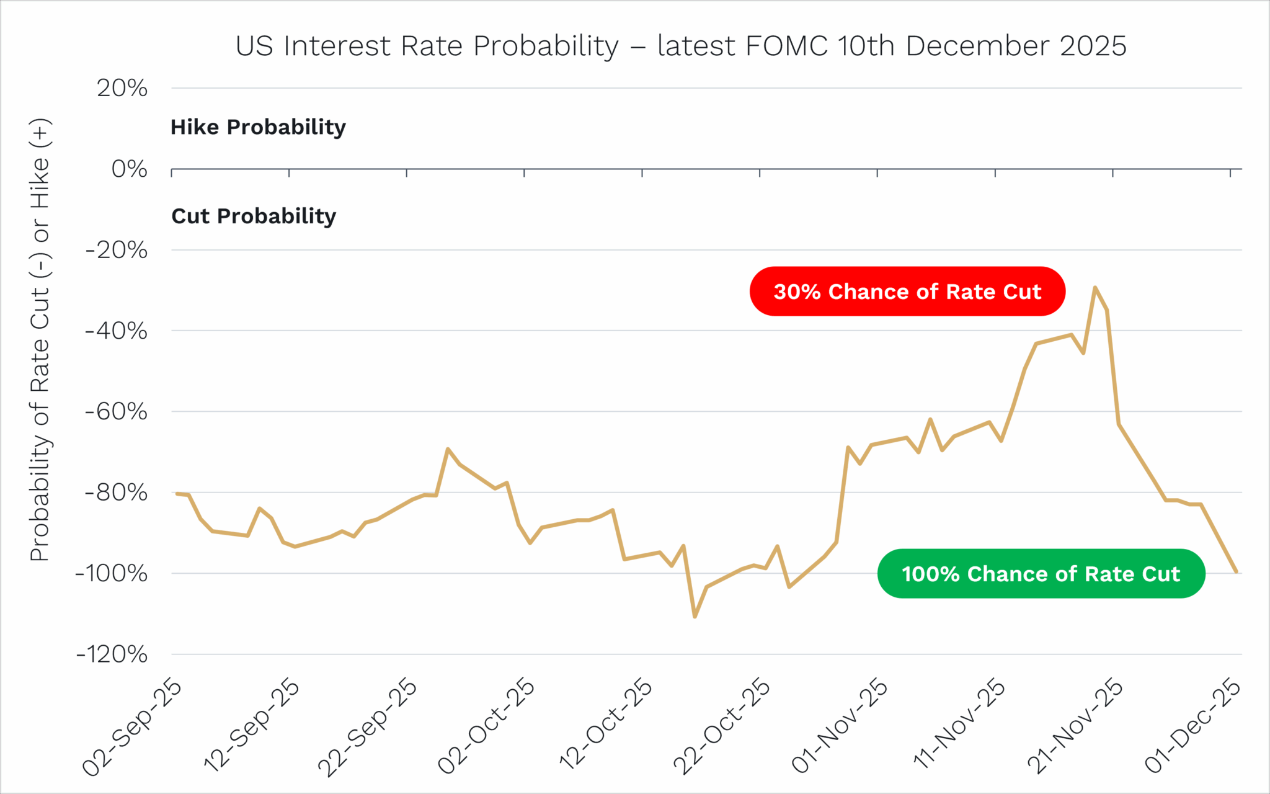Click the 22-Oct-25 date label
Viewport: 1270px width, 794px height.
(x=722, y=727)
